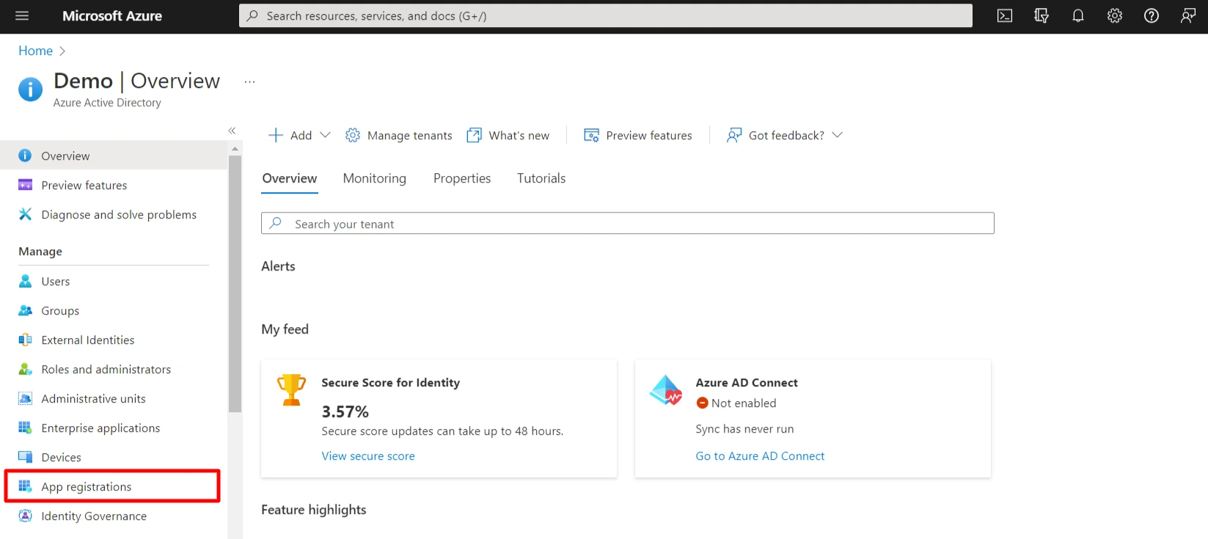
Task: Select the Overview tab
Action: click(x=290, y=178)
